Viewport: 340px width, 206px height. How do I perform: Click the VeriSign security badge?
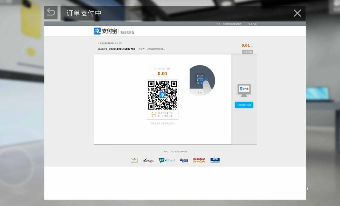(x=148, y=160)
